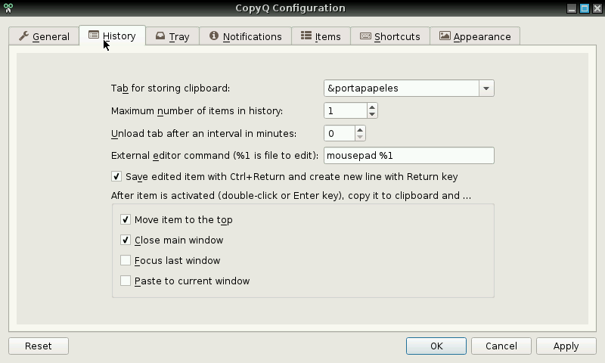Image resolution: width=605 pixels, height=363 pixels.
Task: Enable Paste to current window option
Action: (126, 281)
